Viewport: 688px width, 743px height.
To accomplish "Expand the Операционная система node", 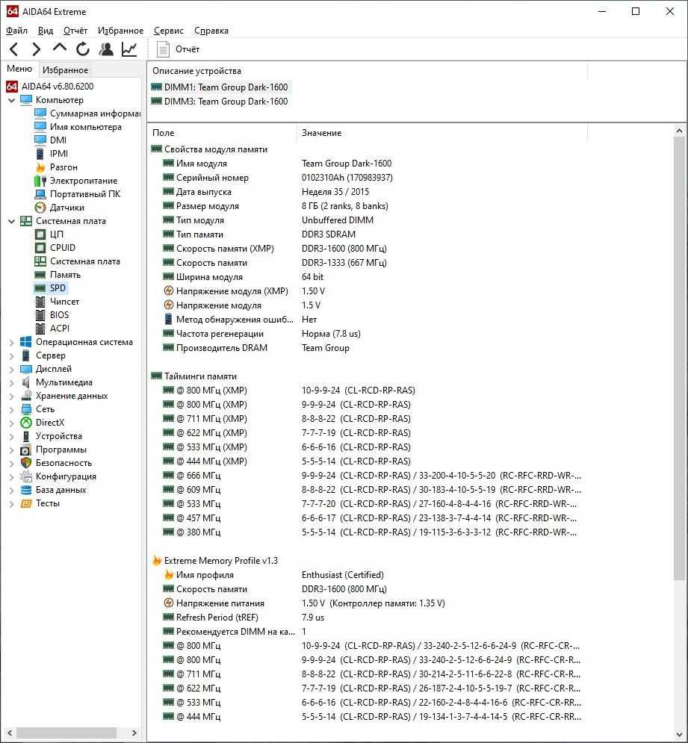I will [11, 342].
